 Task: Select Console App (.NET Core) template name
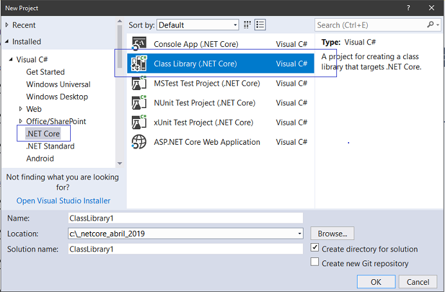pyautogui.click(x=196, y=44)
